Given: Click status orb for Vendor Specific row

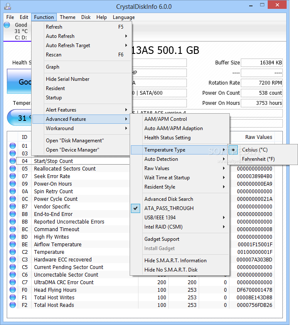Looking at the screenshot, I should (x=13, y=206).
